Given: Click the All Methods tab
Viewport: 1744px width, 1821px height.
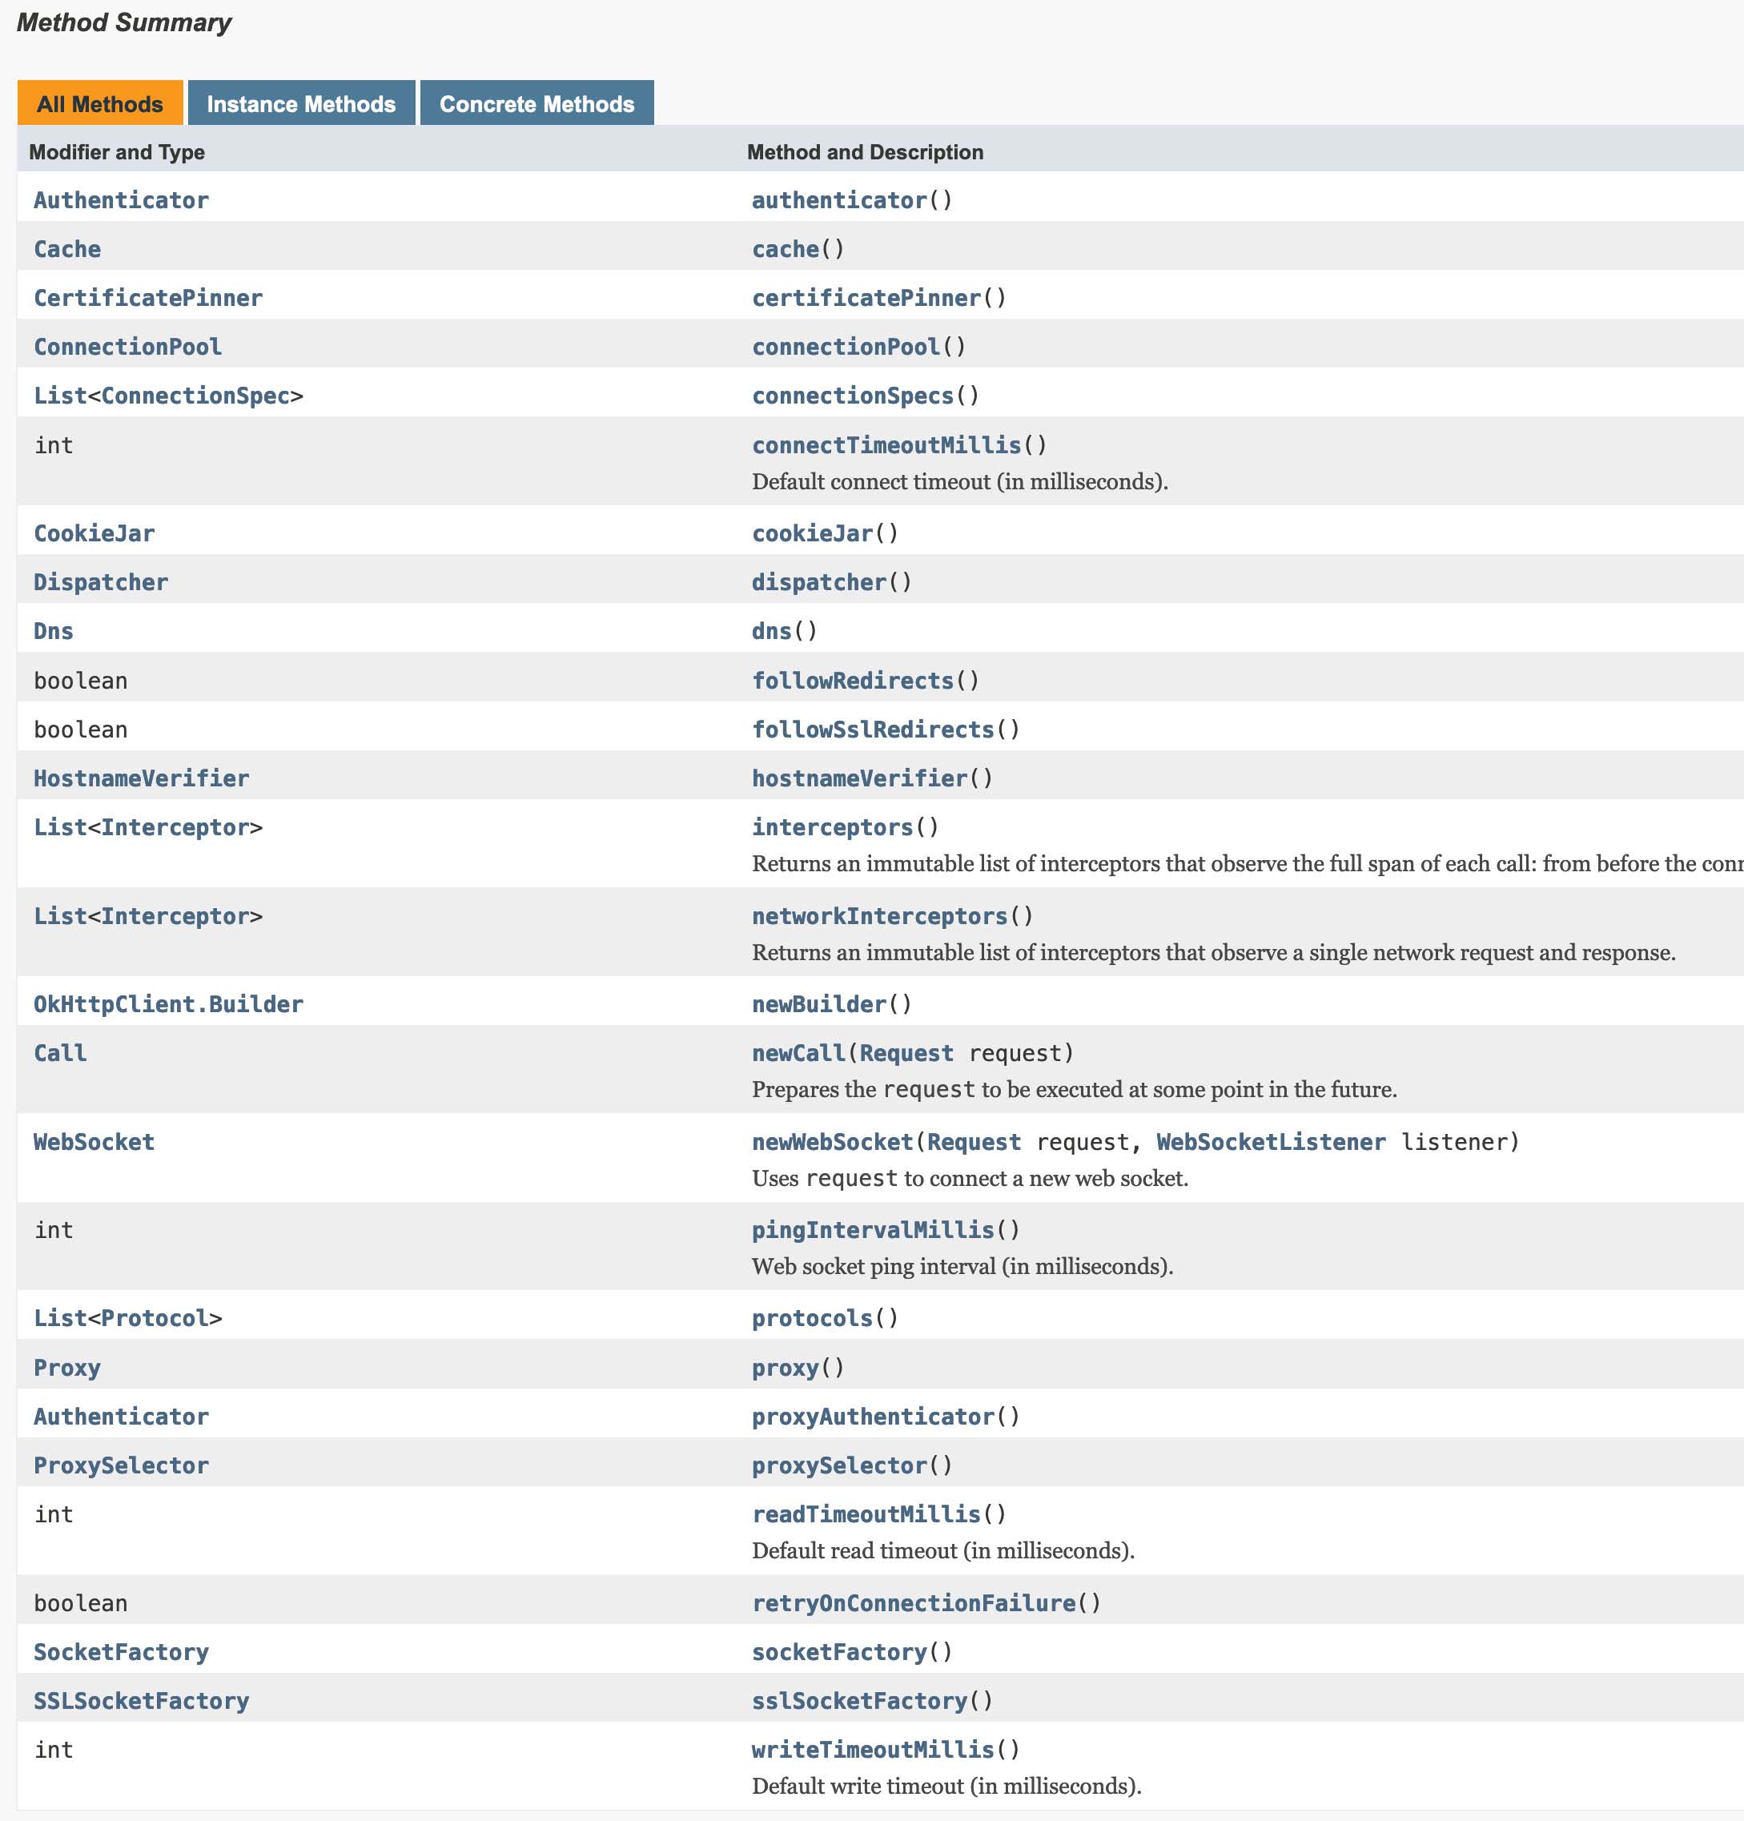Looking at the screenshot, I should [x=99, y=104].
